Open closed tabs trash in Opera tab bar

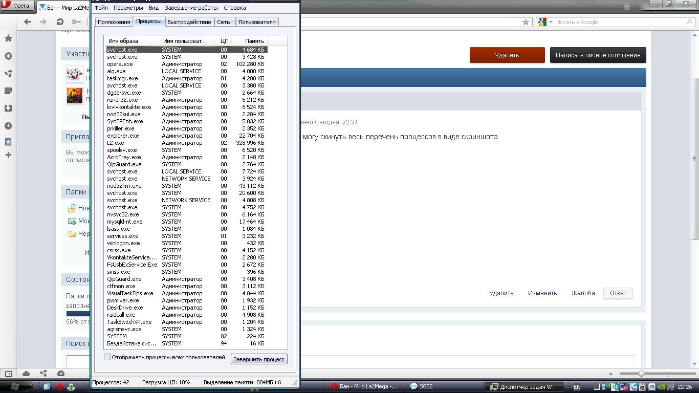click(x=627, y=7)
